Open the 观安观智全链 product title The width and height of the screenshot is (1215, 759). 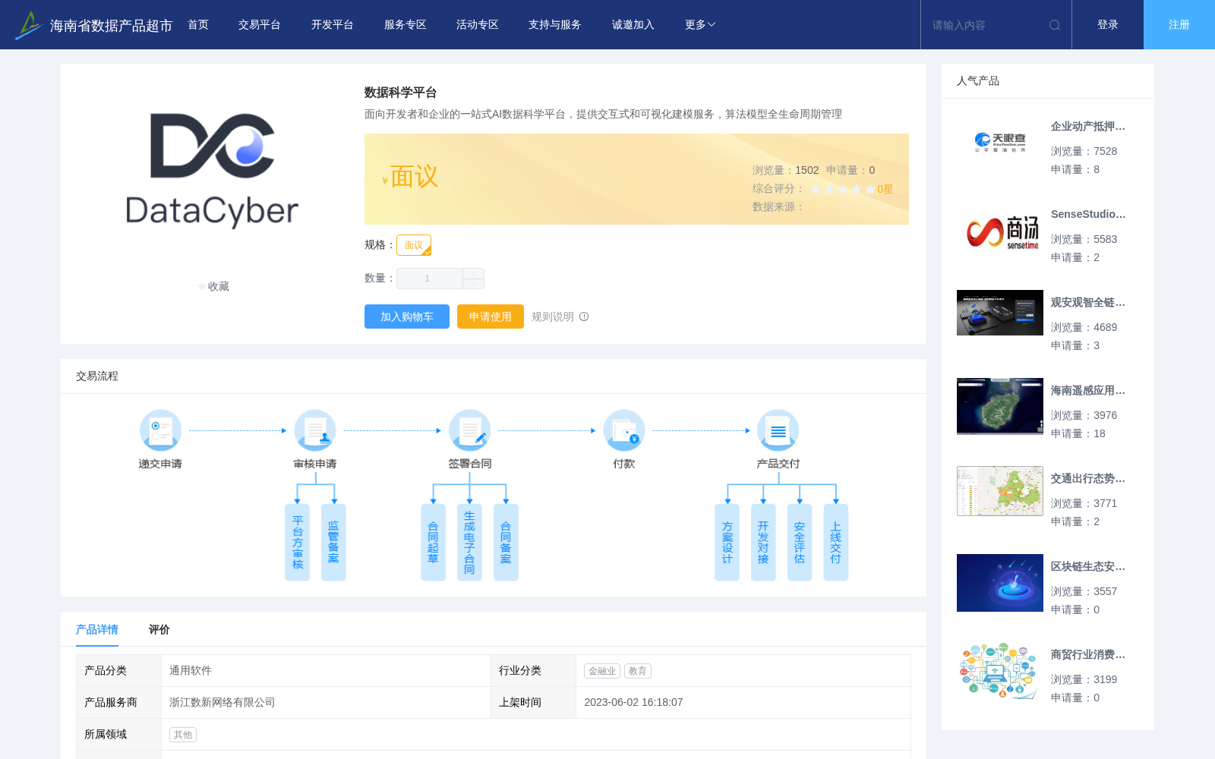tap(1088, 303)
